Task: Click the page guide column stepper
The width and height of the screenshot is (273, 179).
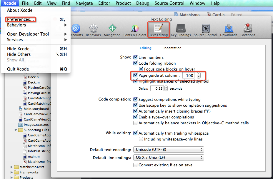Action: 199,75
